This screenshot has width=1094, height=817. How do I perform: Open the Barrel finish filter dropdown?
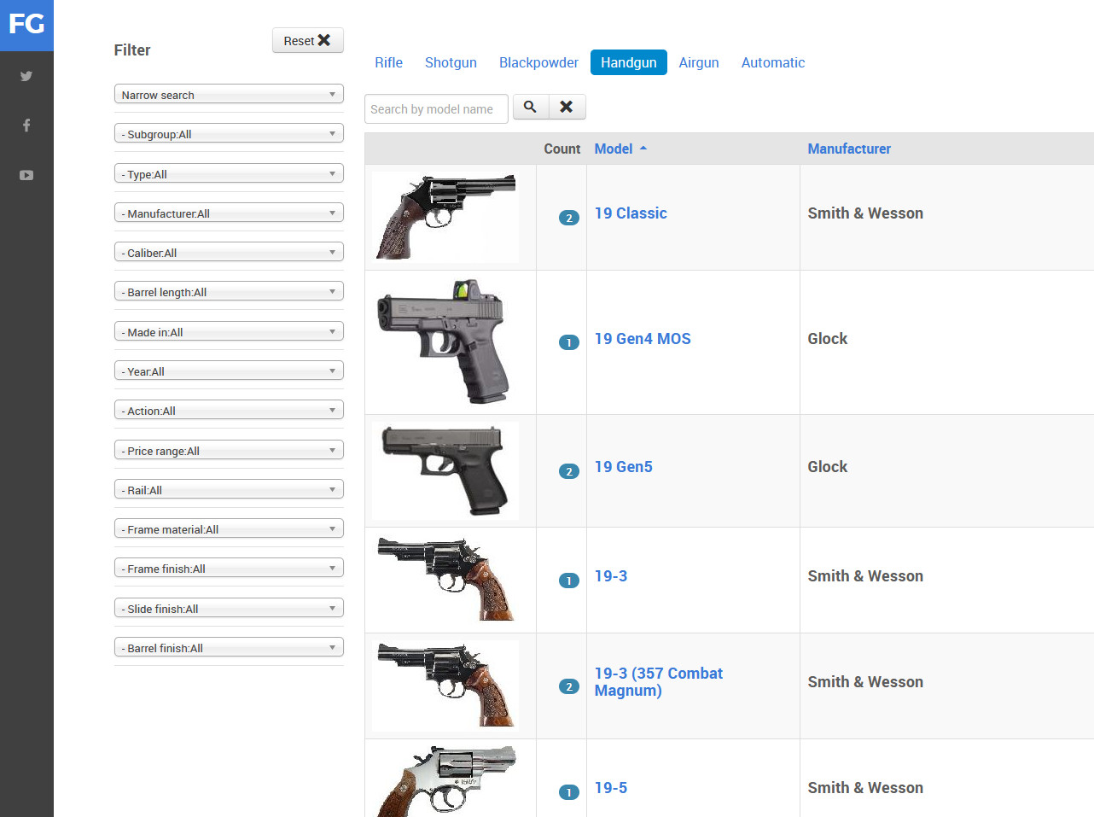click(x=229, y=647)
